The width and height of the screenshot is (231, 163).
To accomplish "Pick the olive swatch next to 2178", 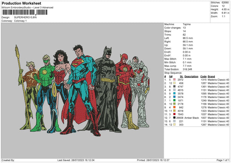I will pyautogui.click(x=174, y=104).
